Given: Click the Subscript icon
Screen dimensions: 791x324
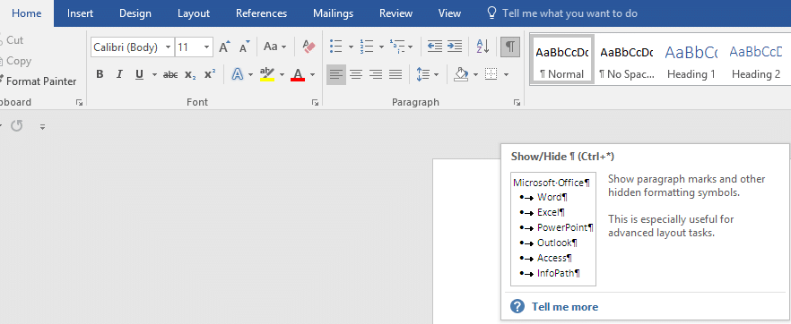Looking at the screenshot, I should tap(190, 75).
